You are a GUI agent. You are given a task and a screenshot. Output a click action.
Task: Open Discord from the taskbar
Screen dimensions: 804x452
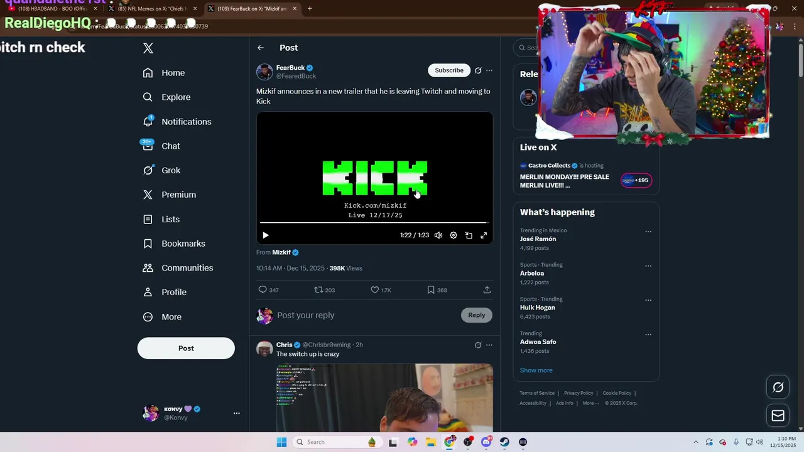[486, 442]
